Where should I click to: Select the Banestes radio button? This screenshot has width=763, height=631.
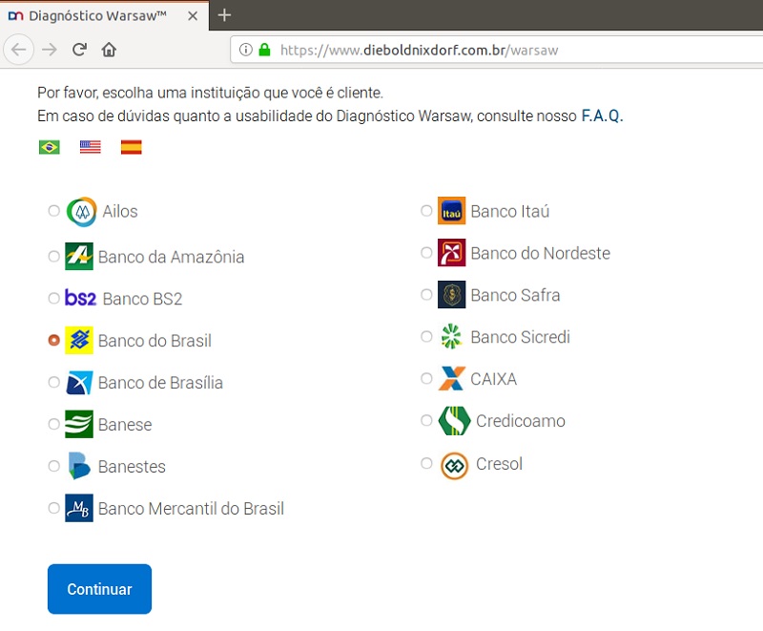point(54,466)
